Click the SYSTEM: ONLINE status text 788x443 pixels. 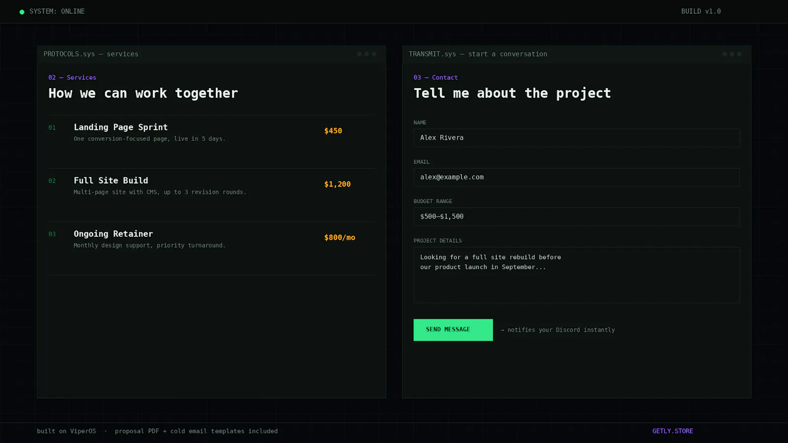pyautogui.click(x=57, y=11)
